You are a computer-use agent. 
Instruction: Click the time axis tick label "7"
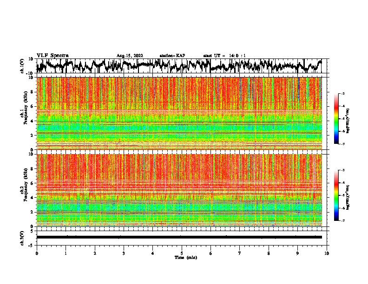(x=240, y=253)
